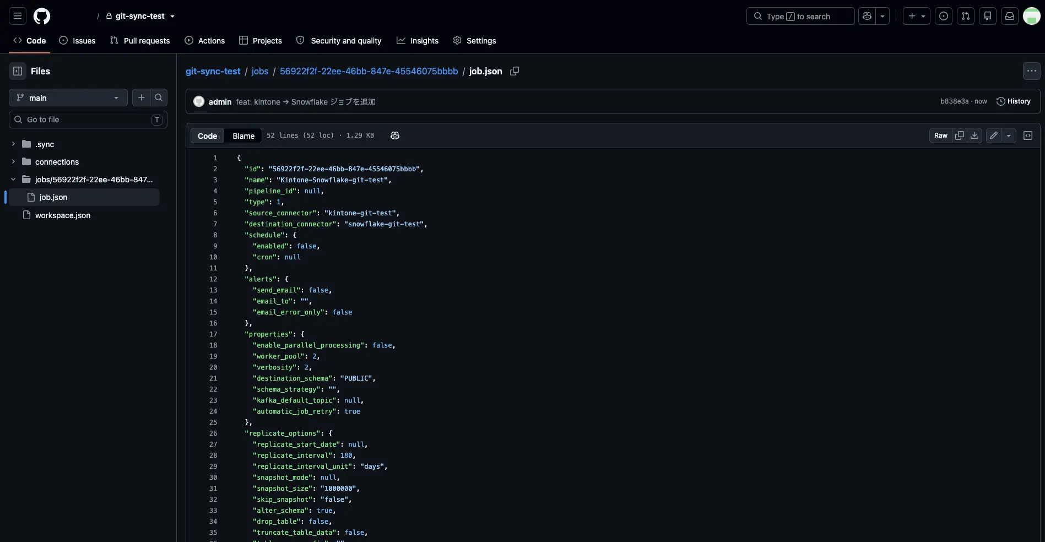The height and width of the screenshot is (542, 1045).
Task: Focus the Type / to search box
Action: [800, 16]
